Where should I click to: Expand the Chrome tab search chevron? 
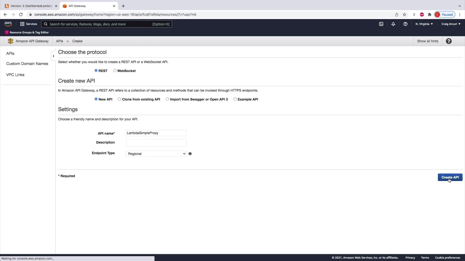460,6
